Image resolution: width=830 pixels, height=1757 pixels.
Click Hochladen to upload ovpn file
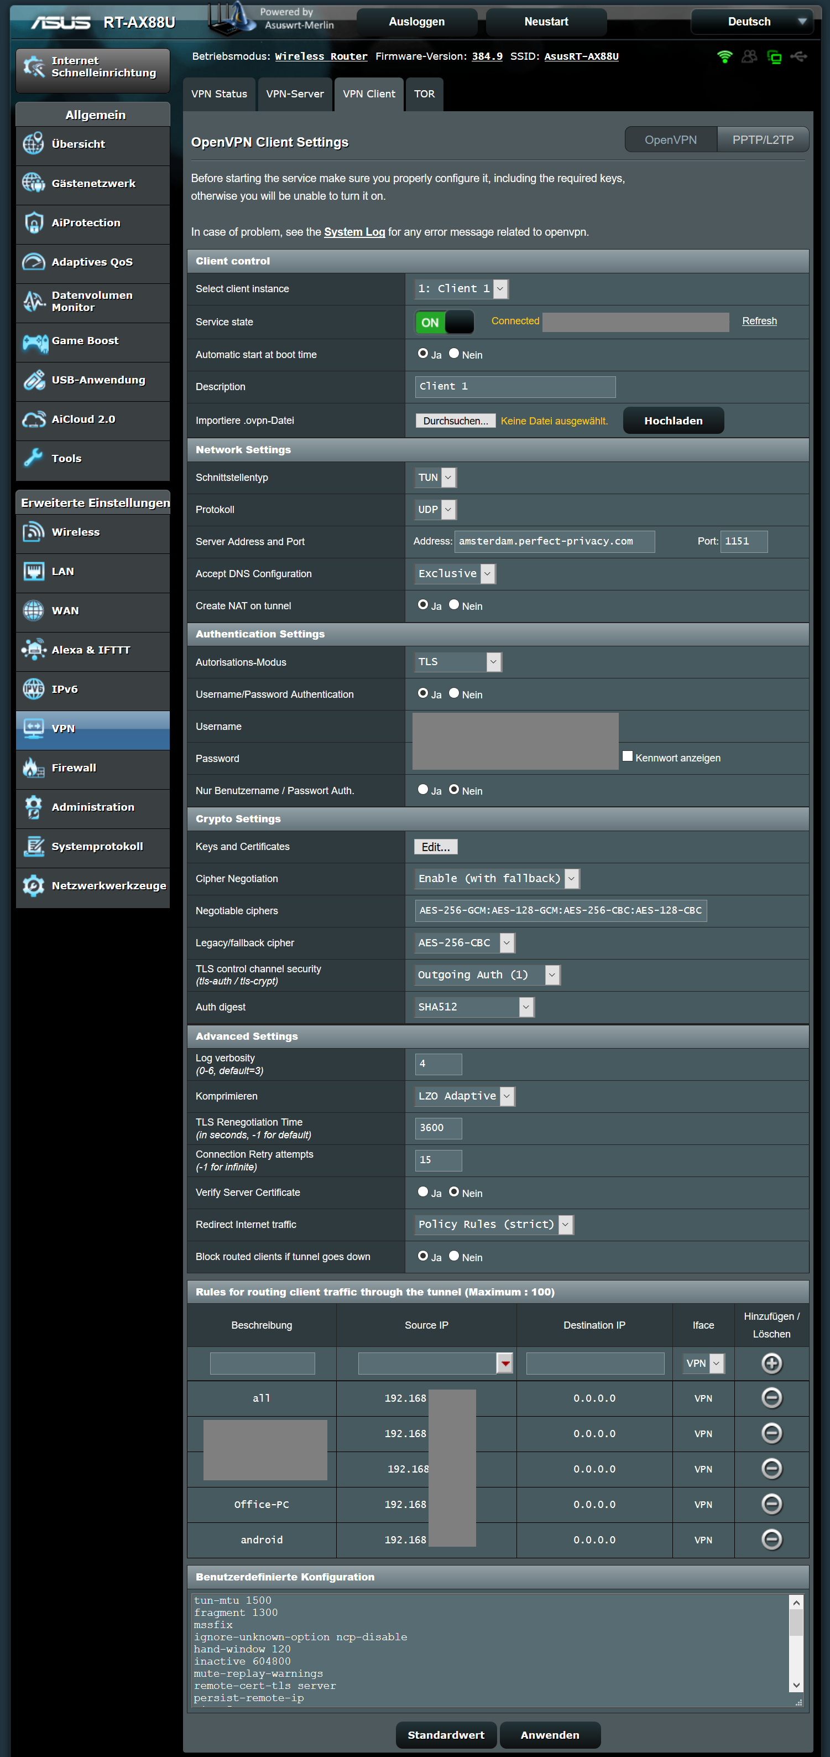pos(674,421)
